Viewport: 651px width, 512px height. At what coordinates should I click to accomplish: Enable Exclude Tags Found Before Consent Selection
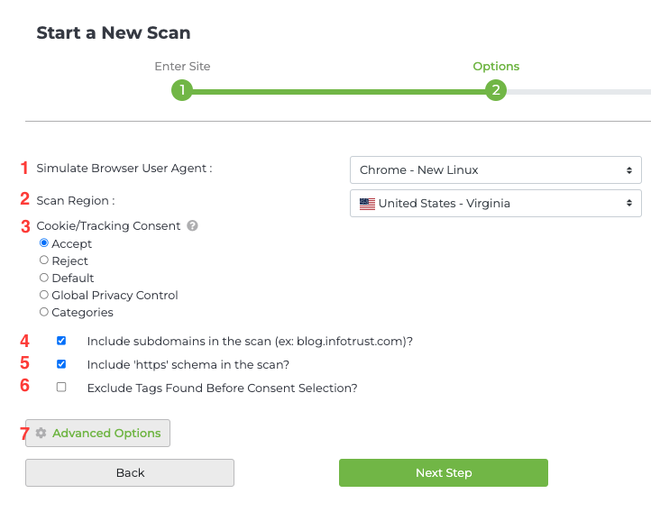point(61,388)
